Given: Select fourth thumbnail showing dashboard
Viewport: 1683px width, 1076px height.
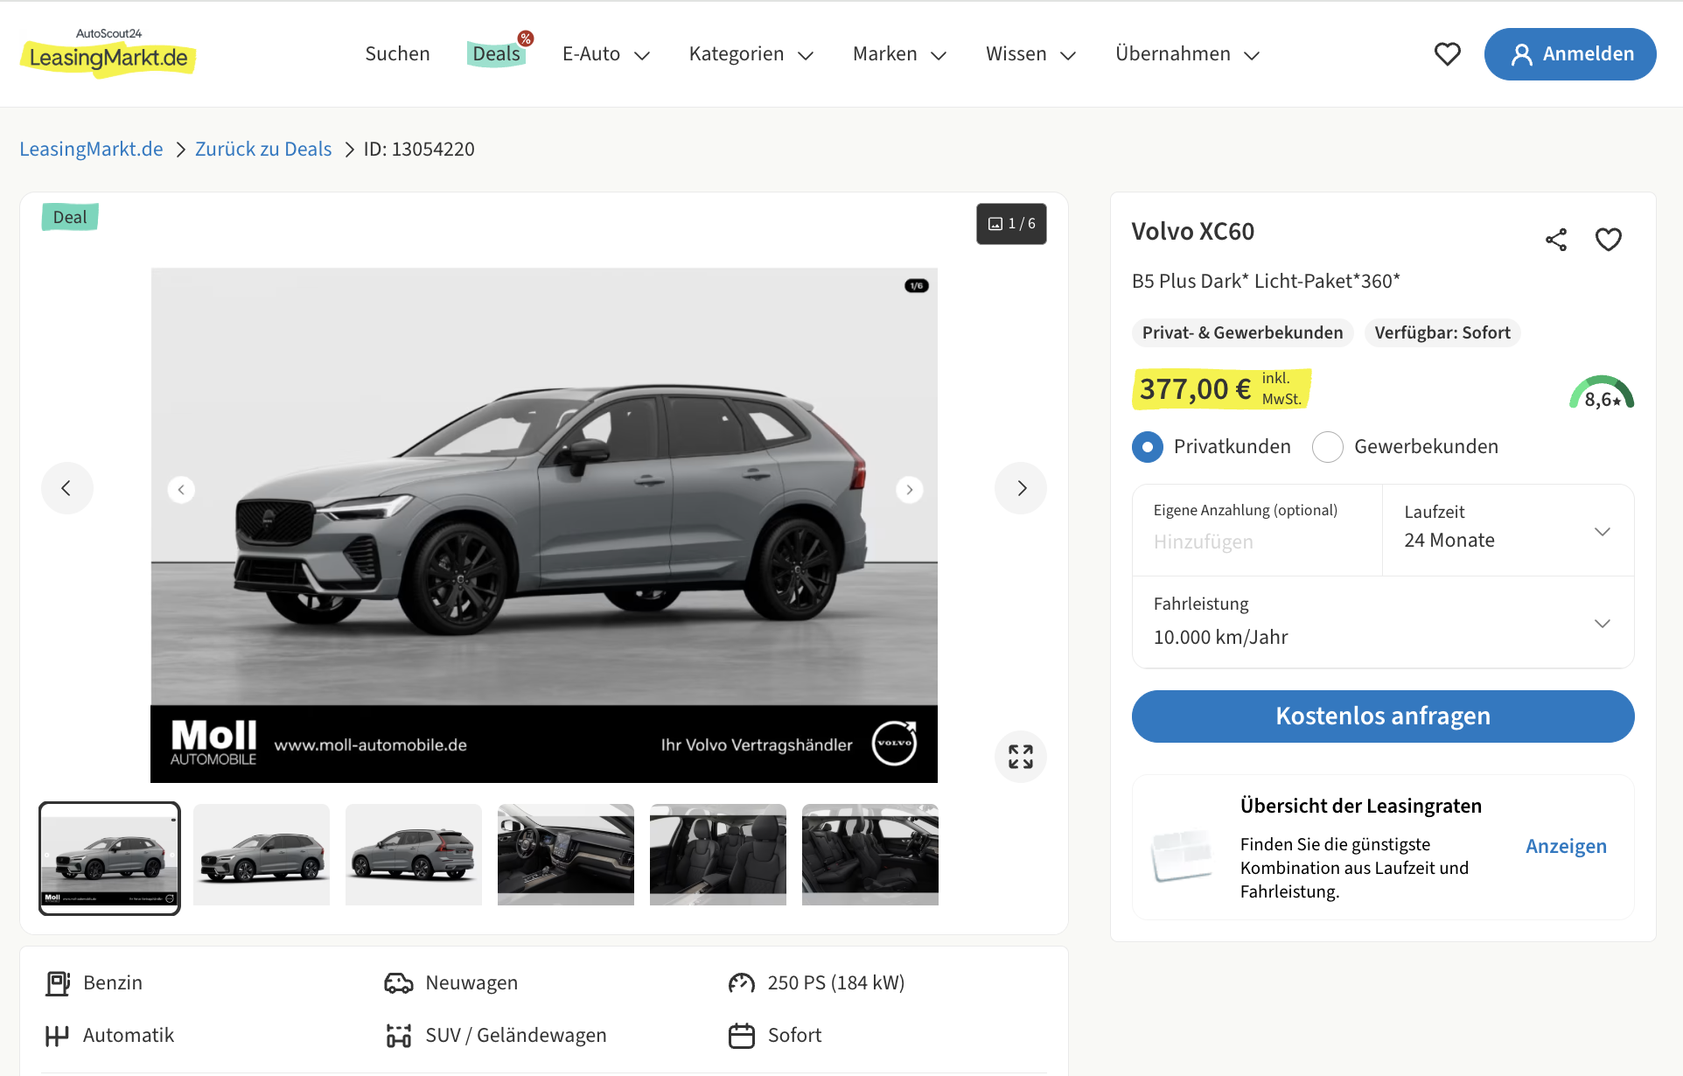Looking at the screenshot, I should 566,855.
